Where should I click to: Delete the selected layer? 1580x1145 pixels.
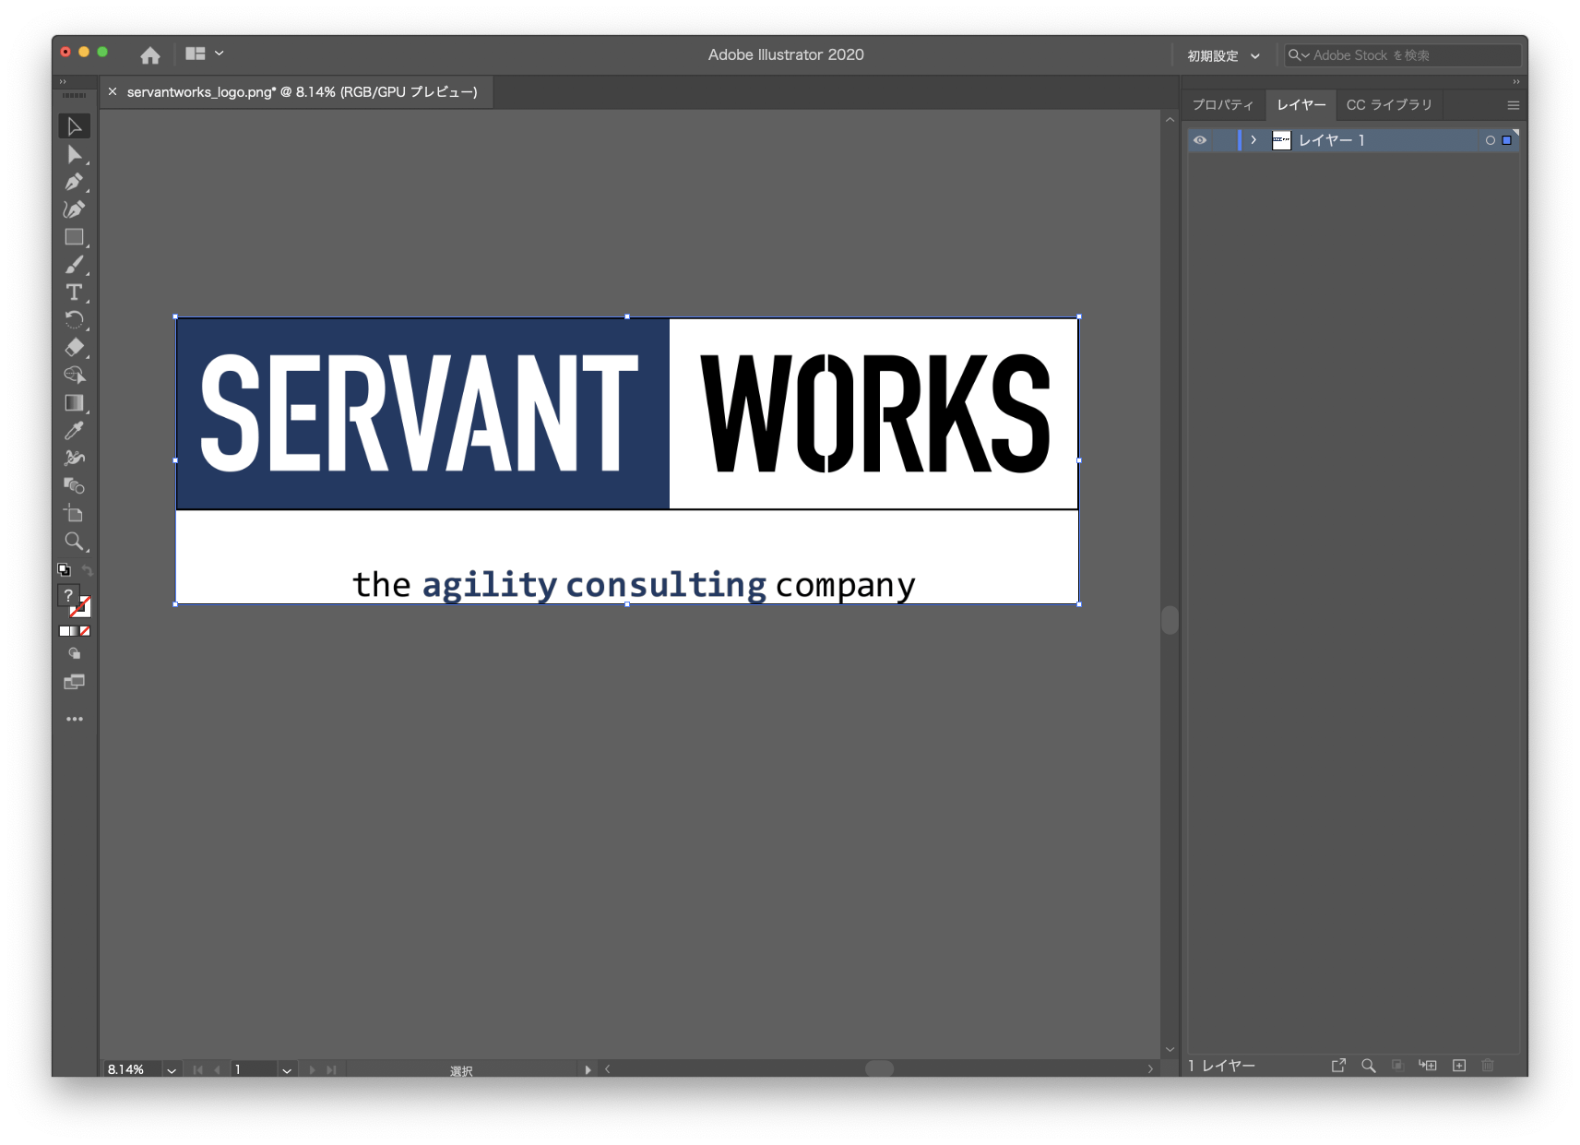pos(1488,1066)
